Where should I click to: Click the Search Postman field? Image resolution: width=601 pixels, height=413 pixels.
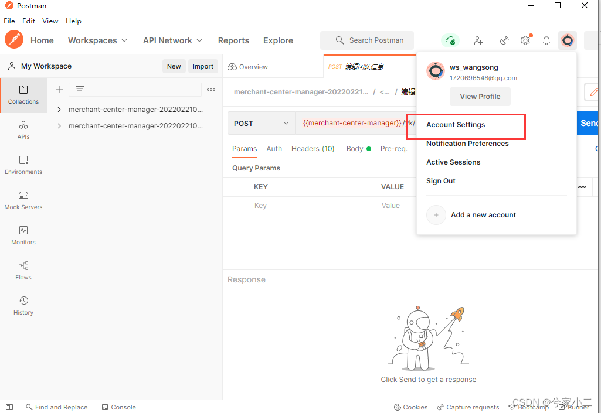(367, 40)
